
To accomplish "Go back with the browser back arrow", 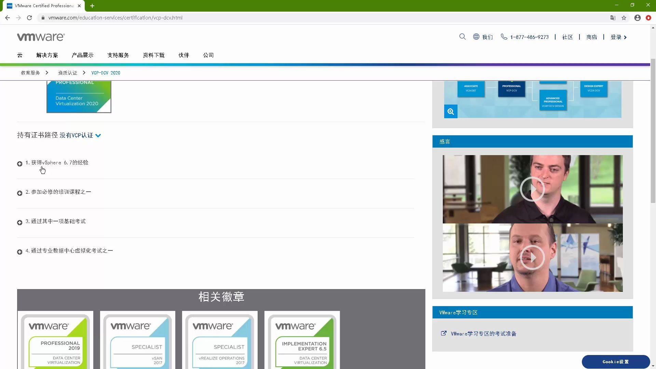I will [8, 18].
